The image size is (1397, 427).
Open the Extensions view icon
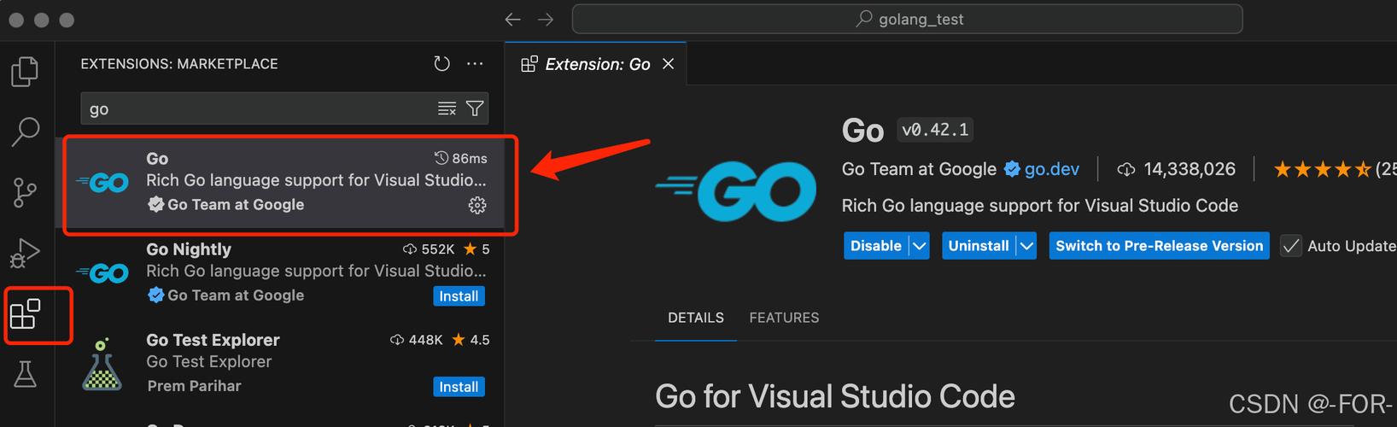[x=25, y=314]
